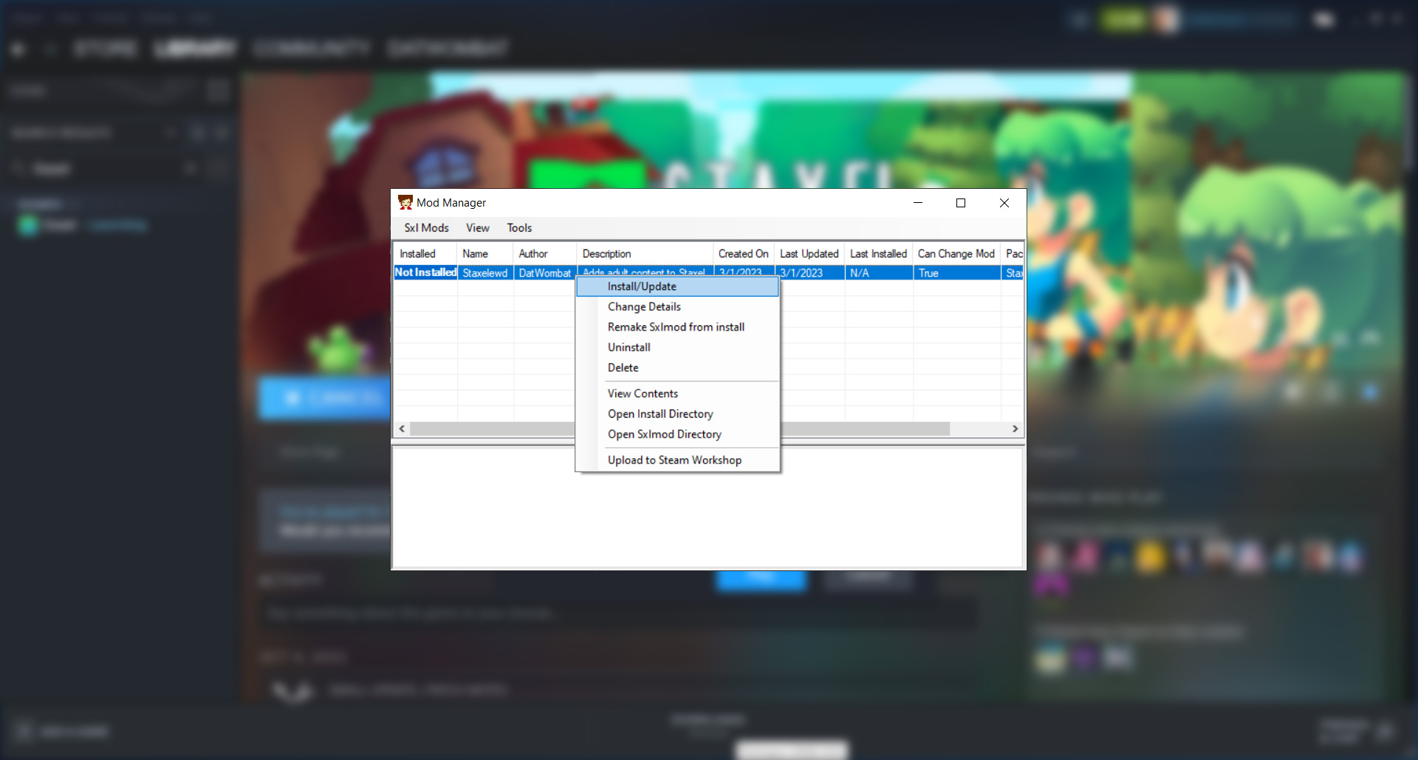Choose Uninstall in the context menu
This screenshot has height=760, width=1418.
click(x=677, y=348)
